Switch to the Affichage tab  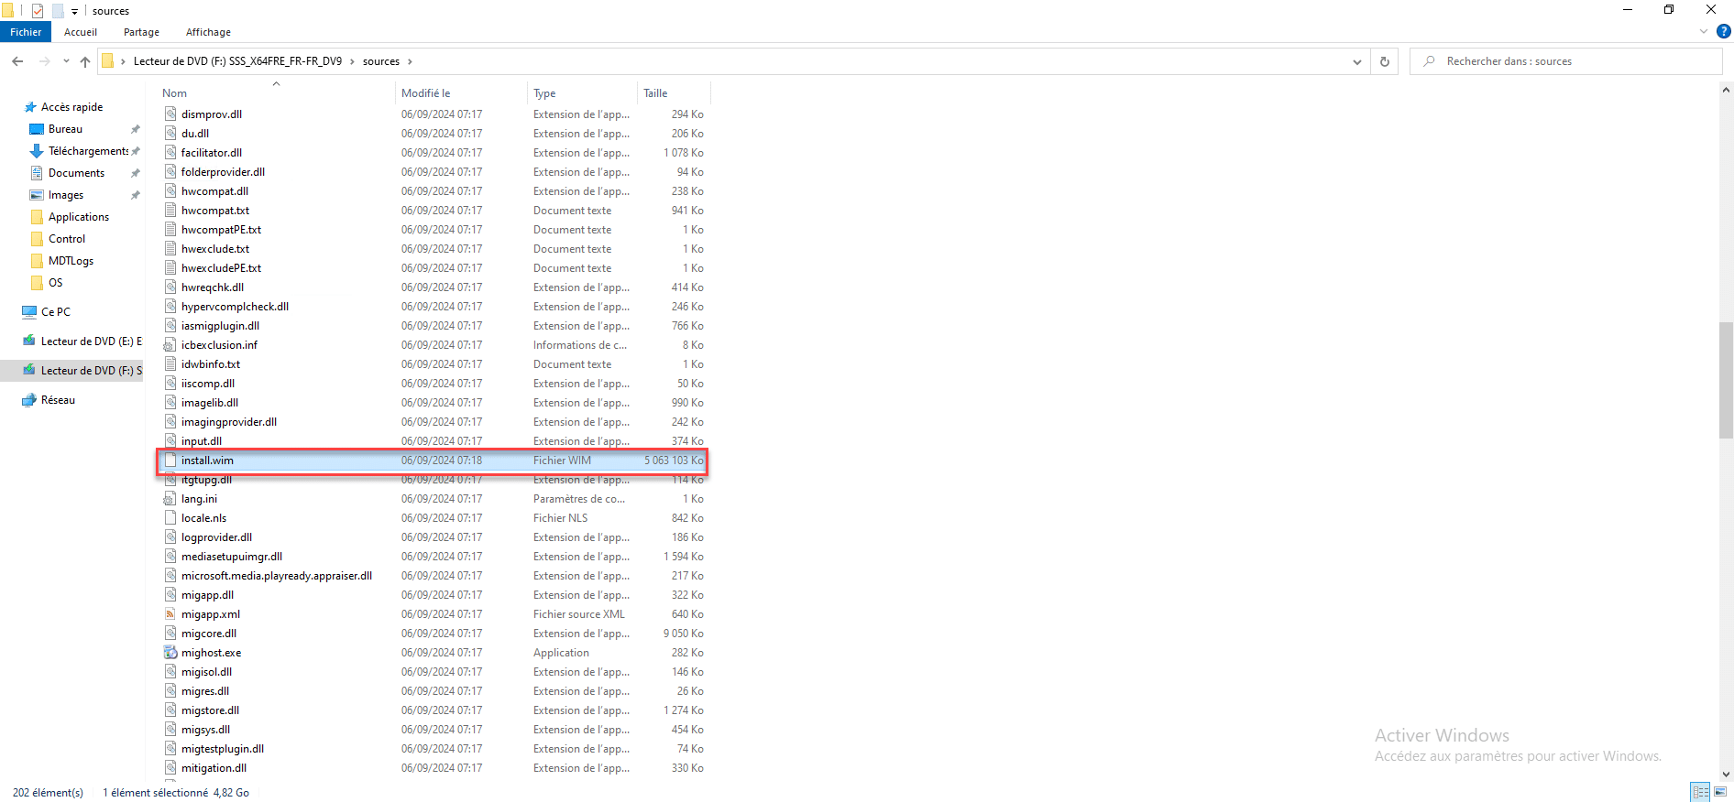pos(208,32)
